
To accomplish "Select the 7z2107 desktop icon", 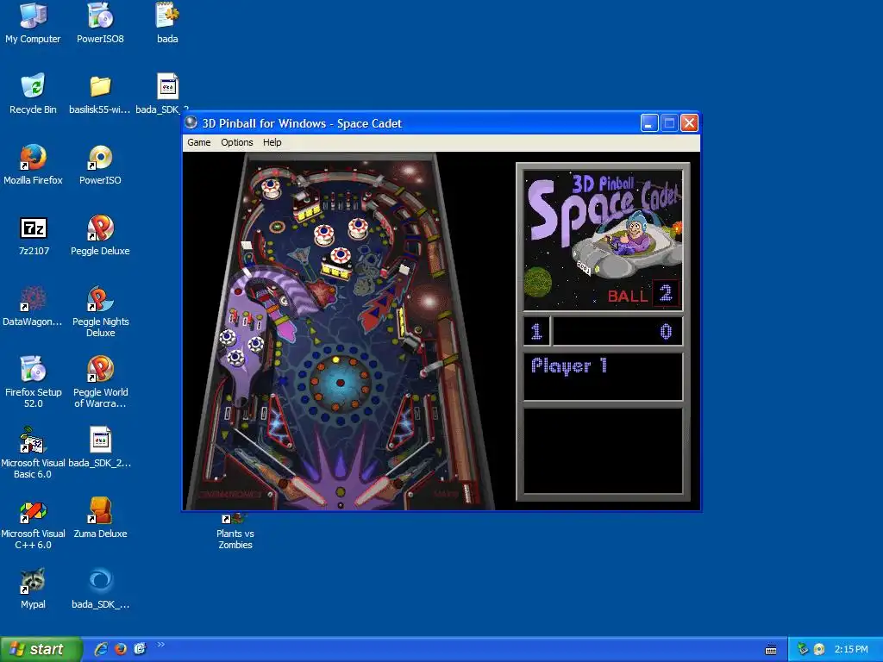I will [x=34, y=235].
